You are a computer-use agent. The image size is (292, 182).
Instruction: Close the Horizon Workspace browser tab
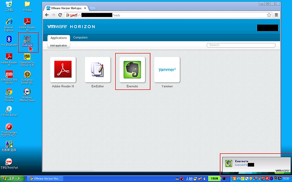(x=85, y=8)
